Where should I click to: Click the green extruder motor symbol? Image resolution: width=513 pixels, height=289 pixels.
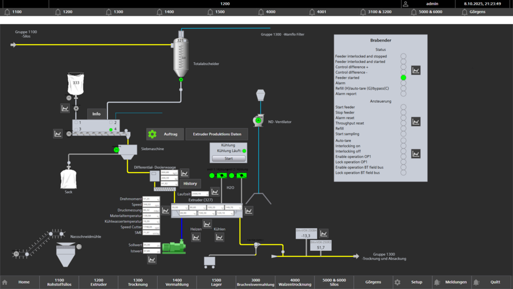point(174,247)
